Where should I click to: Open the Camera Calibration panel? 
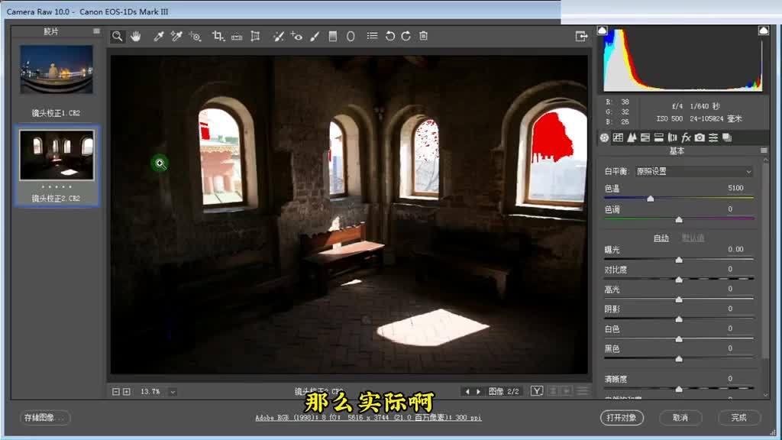point(699,137)
